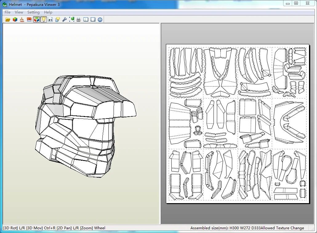Click the 3D helmet model
The width and height of the screenshot is (317, 233).
click(86, 127)
